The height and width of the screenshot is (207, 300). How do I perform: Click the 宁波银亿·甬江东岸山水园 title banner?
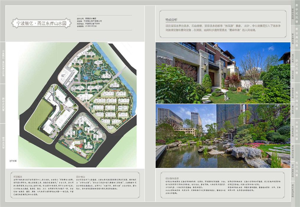(41, 23)
